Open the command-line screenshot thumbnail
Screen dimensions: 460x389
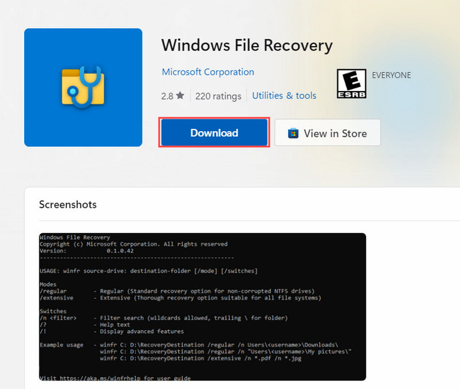[202, 307]
